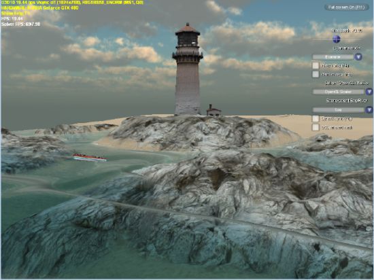The width and height of the screenshot is (374, 280).
Task: Click the 'Solver FPS: 697.98' readout
Action: tap(20, 24)
